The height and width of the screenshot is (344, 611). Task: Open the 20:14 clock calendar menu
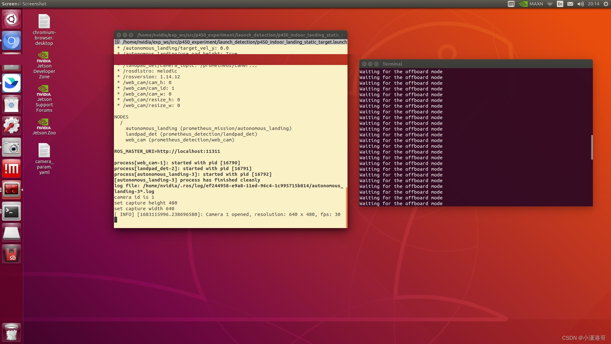tap(593, 4)
